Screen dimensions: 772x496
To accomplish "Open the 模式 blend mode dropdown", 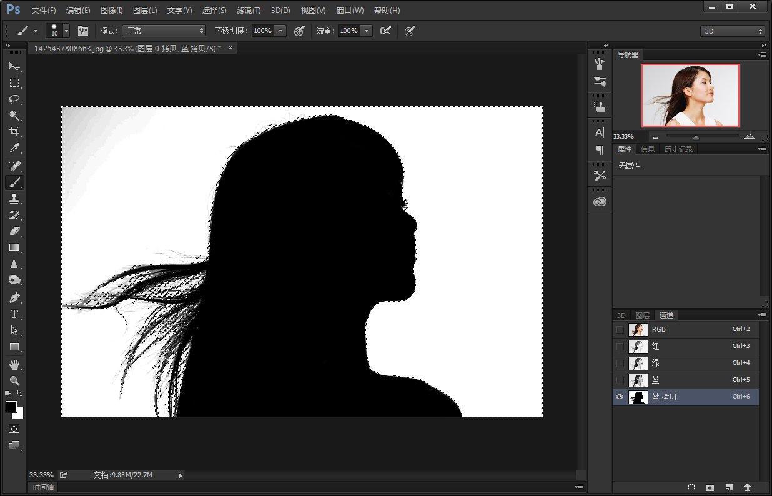I will pyautogui.click(x=164, y=31).
